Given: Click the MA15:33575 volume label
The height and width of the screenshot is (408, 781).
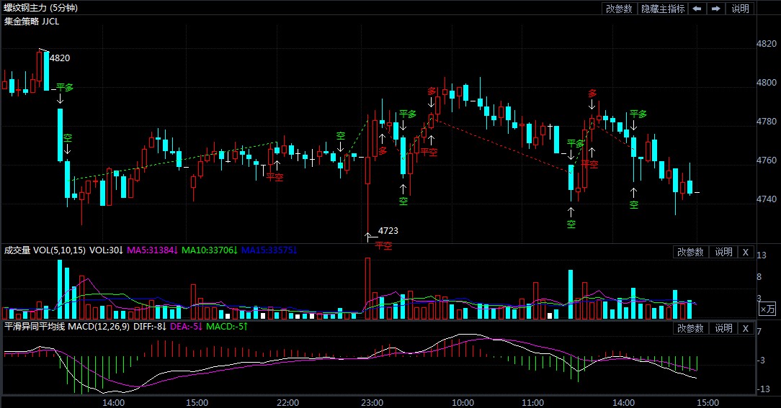Looking at the screenshot, I should [x=269, y=250].
